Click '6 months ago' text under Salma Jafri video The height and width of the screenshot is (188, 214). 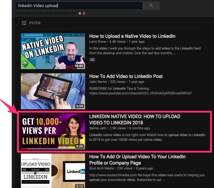point(139,128)
